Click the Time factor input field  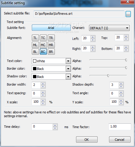click(x=120, y=127)
